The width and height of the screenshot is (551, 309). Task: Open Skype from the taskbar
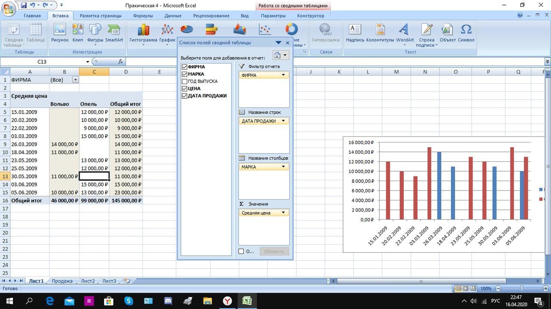coord(128,301)
